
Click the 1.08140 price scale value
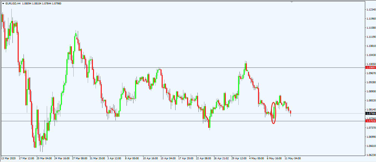coord(371,110)
